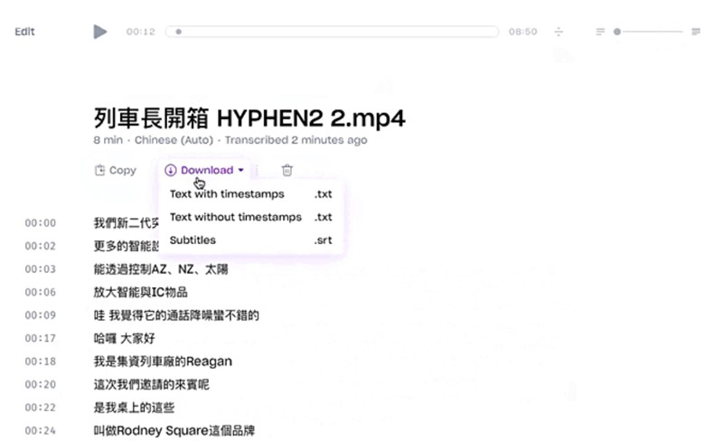
Task: Click the Edit button at top left
Action: (x=24, y=32)
